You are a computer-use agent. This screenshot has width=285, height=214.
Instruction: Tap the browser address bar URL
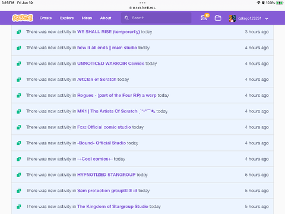point(142,8)
